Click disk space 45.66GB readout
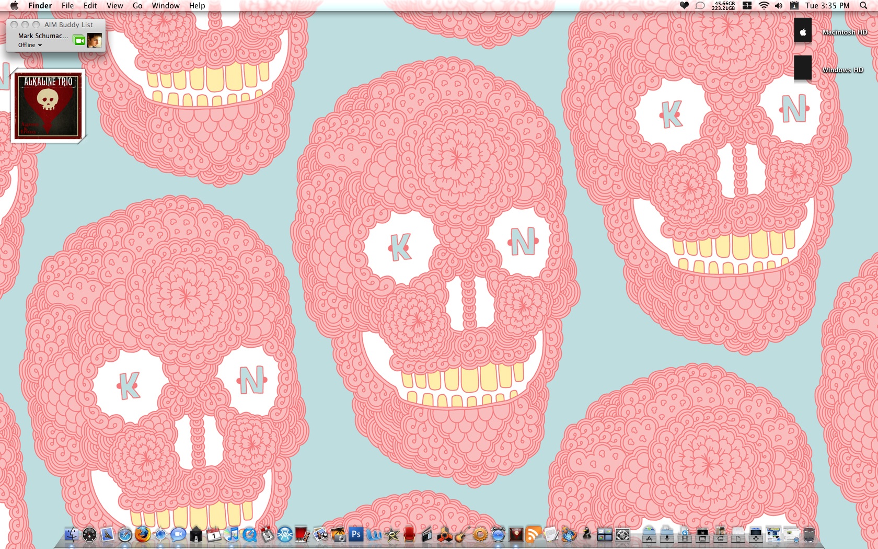Image resolution: width=878 pixels, height=549 pixels. 723,6
